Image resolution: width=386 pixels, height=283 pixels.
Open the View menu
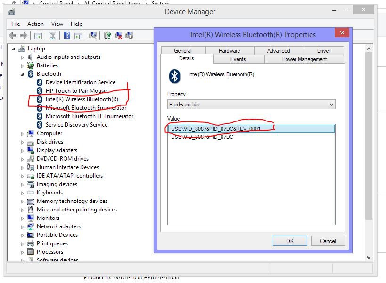pyautogui.click(x=57, y=24)
